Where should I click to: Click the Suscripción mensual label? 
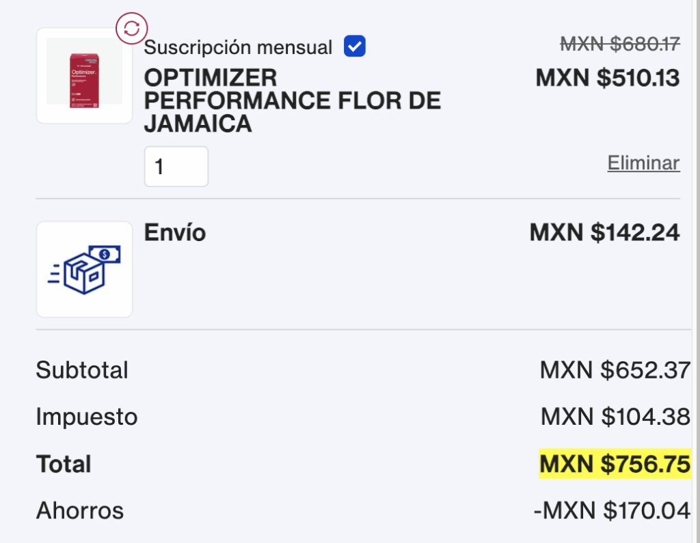(238, 47)
